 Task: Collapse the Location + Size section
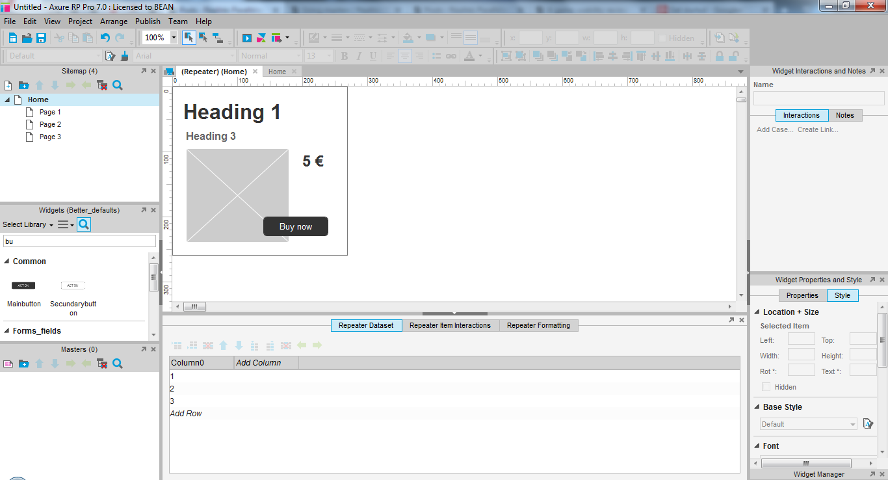pyautogui.click(x=757, y=312)
